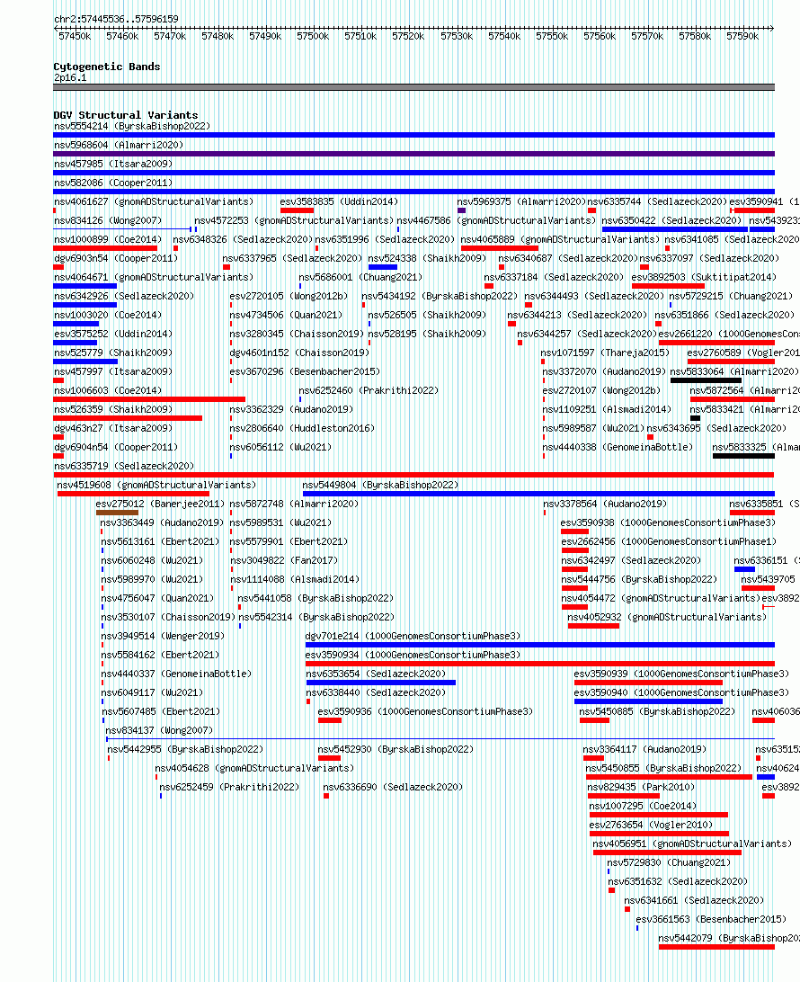Select the red bar under nsv526359

pos(128,418)
